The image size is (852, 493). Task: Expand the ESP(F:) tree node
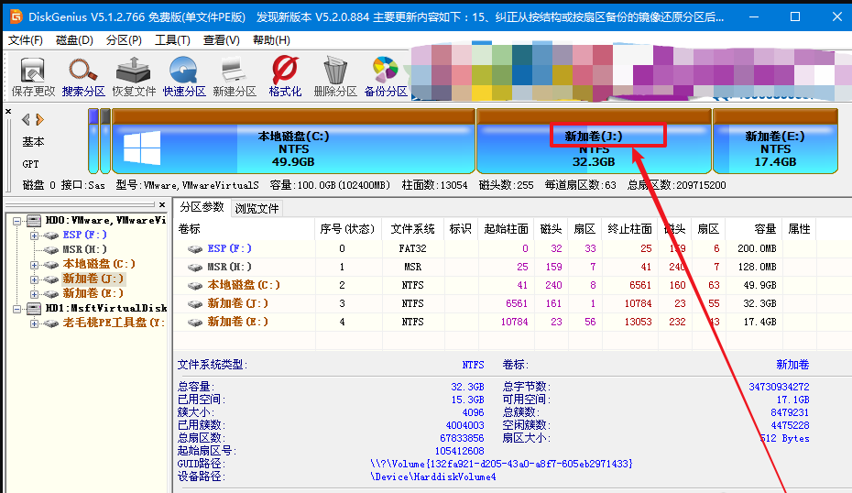point(35,235)
